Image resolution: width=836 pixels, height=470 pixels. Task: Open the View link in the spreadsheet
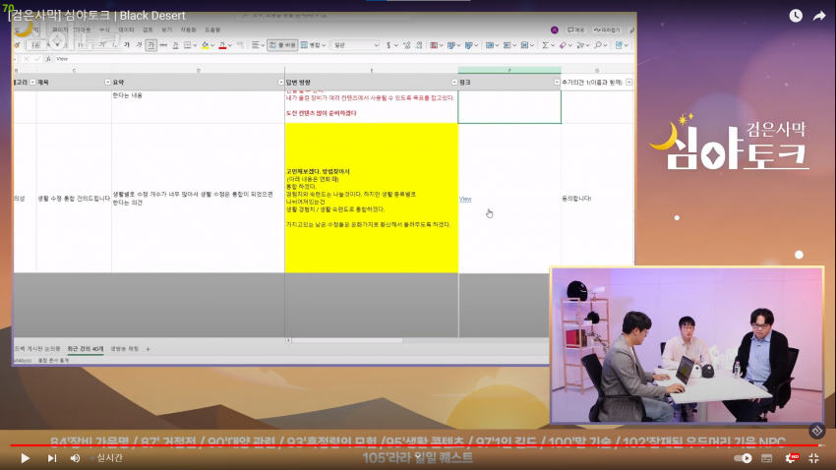(x=465, y=199)
